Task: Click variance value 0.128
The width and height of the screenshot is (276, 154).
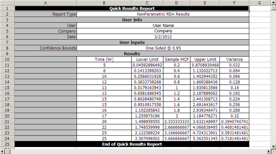Action: pos(235,82)
